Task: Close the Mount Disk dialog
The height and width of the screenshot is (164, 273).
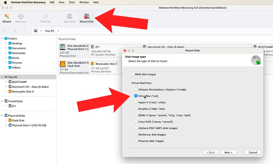Action: coord(125,51)
